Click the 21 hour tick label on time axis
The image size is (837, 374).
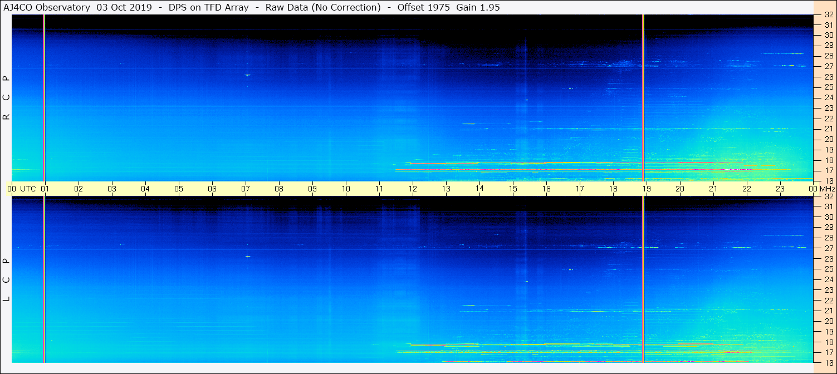[x=713, y=189]
